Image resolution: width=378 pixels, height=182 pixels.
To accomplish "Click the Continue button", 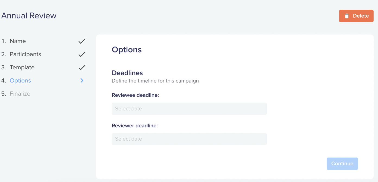I will [342, 164].
